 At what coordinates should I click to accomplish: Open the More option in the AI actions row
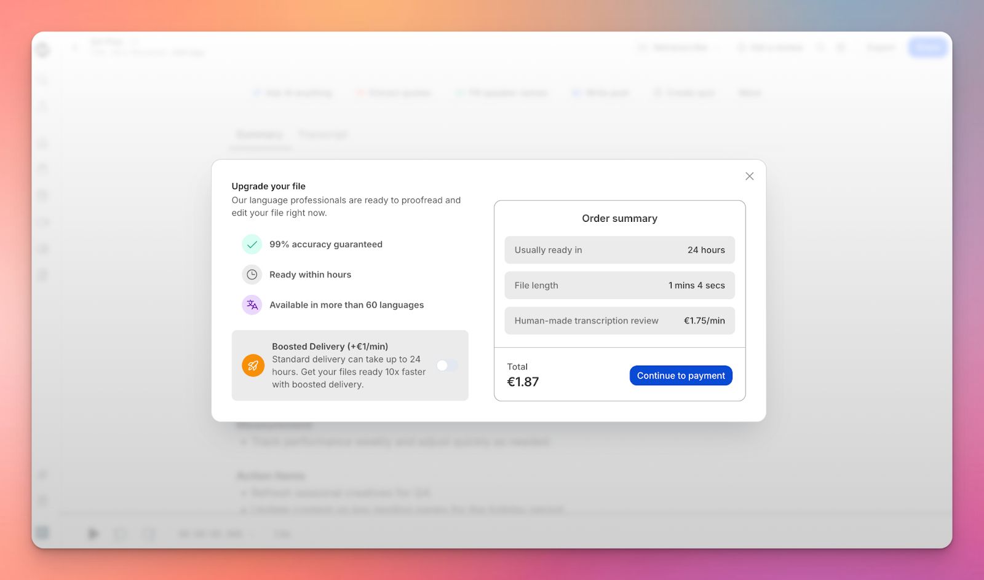tap(749, 93)
